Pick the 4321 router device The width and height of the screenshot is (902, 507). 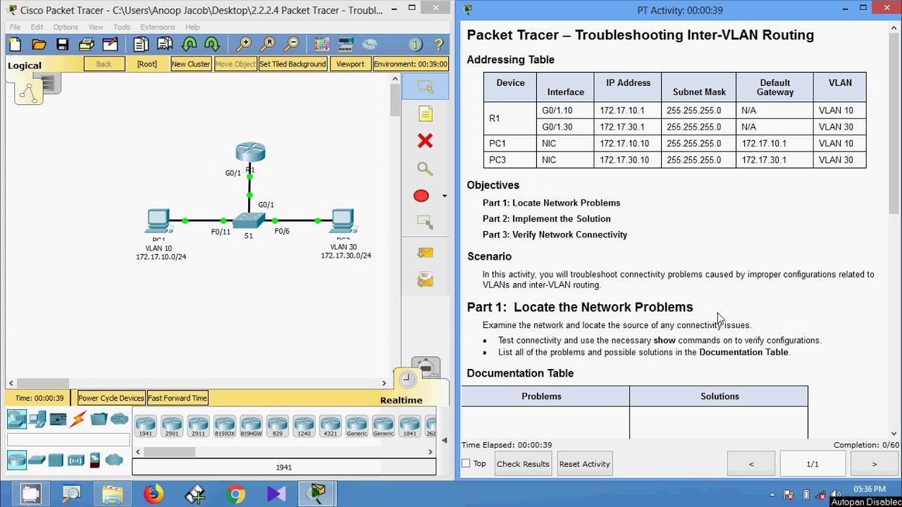tap(330, 426)
